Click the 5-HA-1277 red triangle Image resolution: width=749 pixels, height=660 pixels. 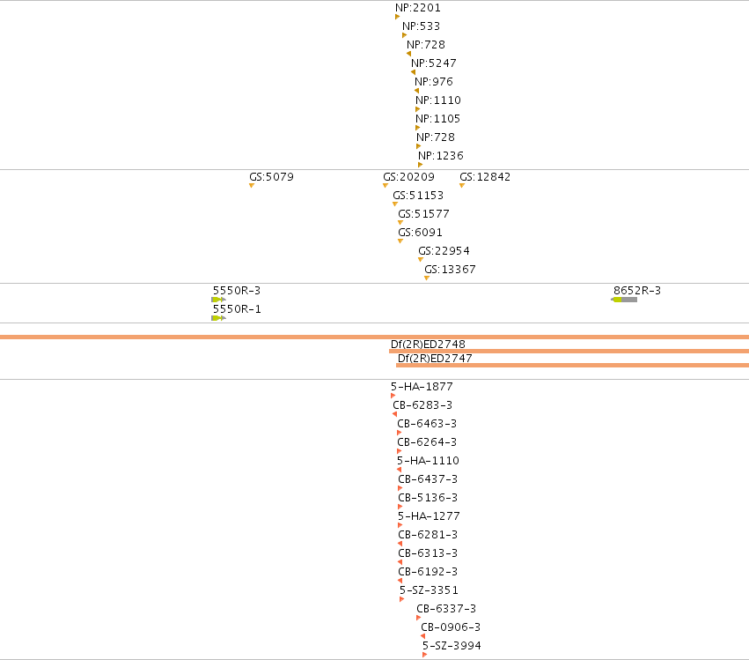400,525
